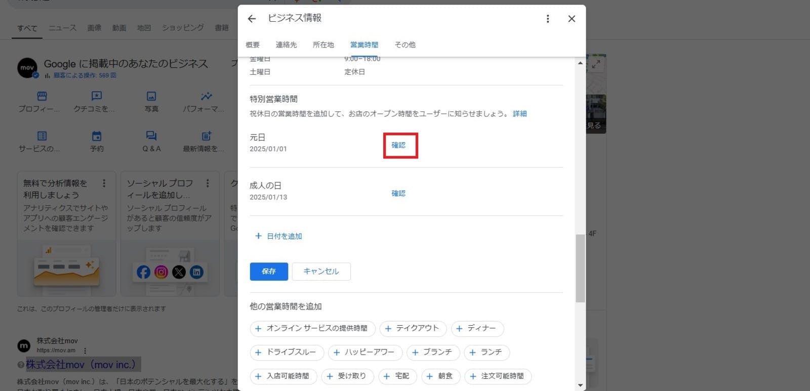Close the ビジネス情報 dialog
810x391 pixels.
[x=572, y=19]
